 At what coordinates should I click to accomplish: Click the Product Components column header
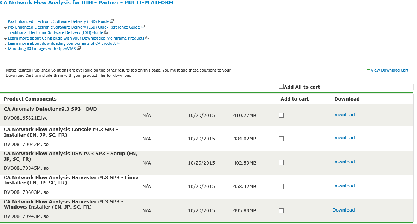[x=30, y=99]
